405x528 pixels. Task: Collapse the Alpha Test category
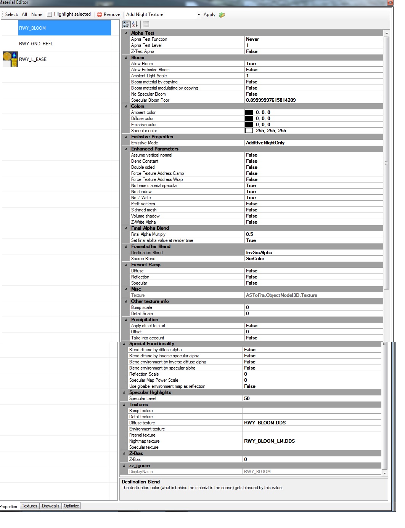(x=126, y=33)
